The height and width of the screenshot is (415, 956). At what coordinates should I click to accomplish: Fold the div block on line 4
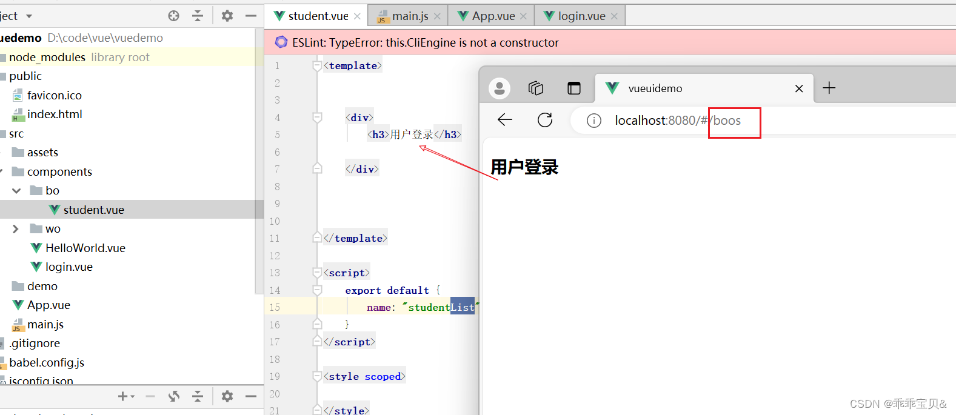click(317, 118)
